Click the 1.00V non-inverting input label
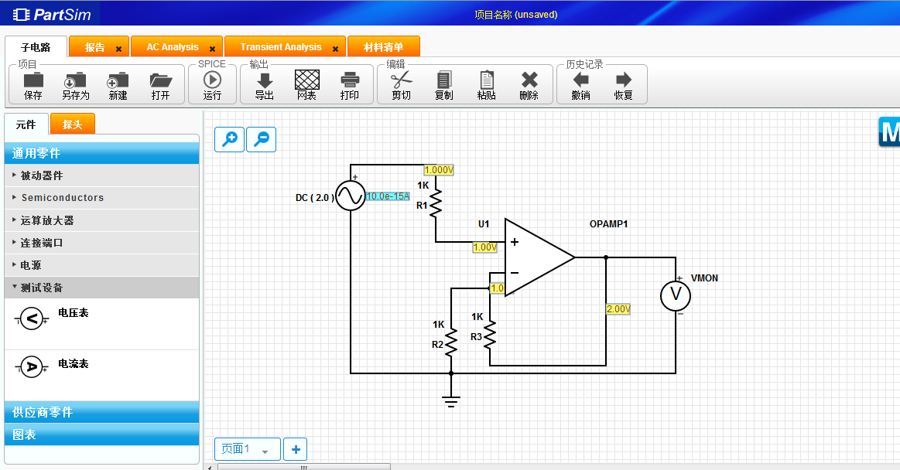 [x=485, y=247]
